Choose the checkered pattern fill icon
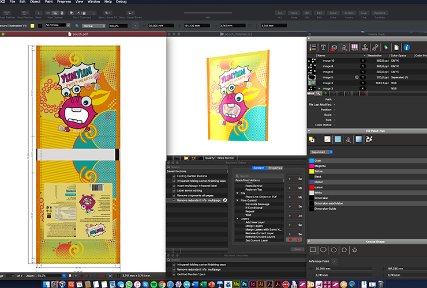The image size is (427, 288). (x=368, y=139)
